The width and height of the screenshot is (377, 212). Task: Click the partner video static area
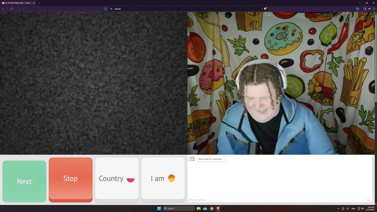tap(93, 83)
